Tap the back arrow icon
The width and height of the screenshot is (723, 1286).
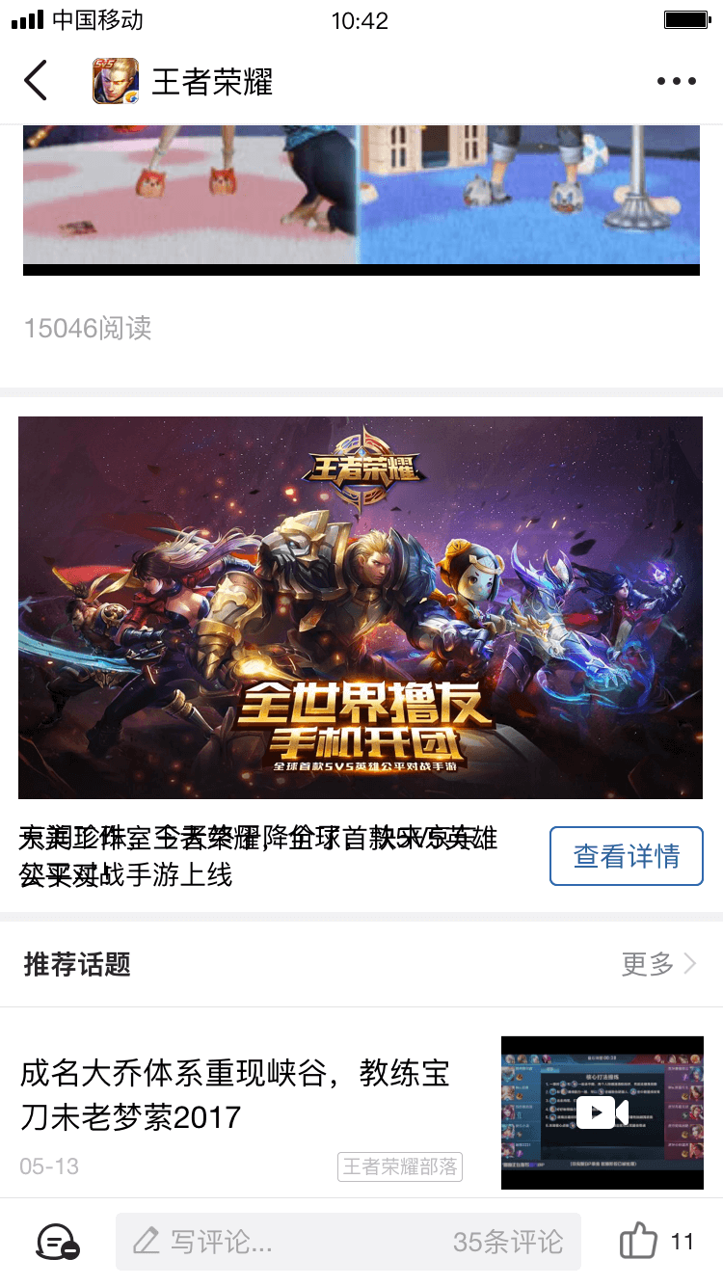pos(36,81)
